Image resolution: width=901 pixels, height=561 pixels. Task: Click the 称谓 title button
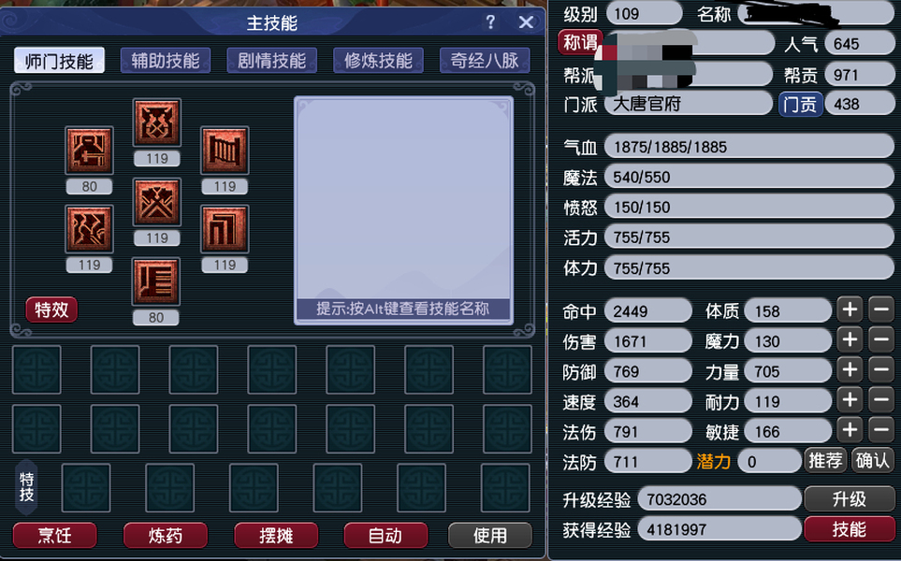[579, 42]
